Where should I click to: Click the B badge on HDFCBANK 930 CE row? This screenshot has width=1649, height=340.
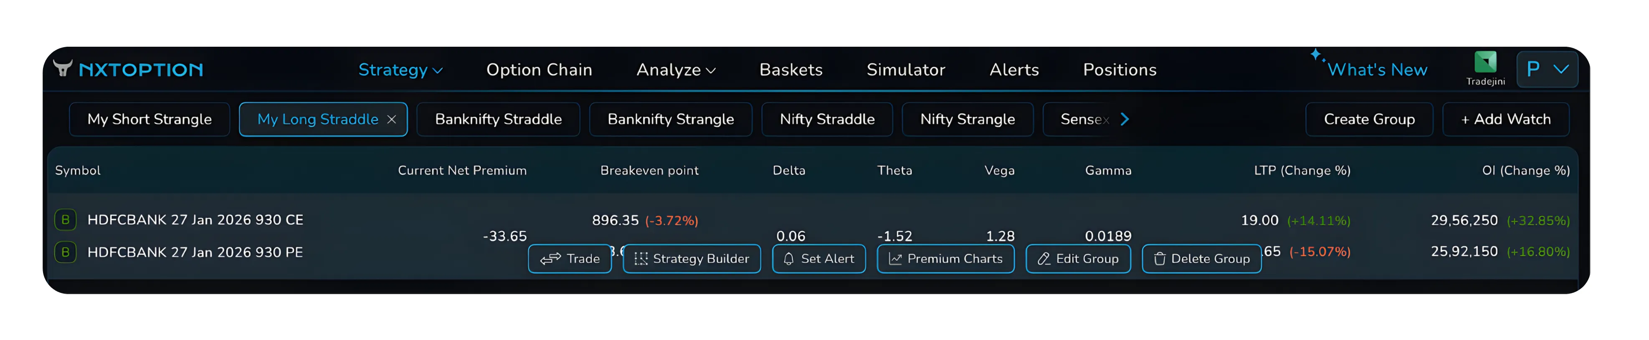point(66,219)
